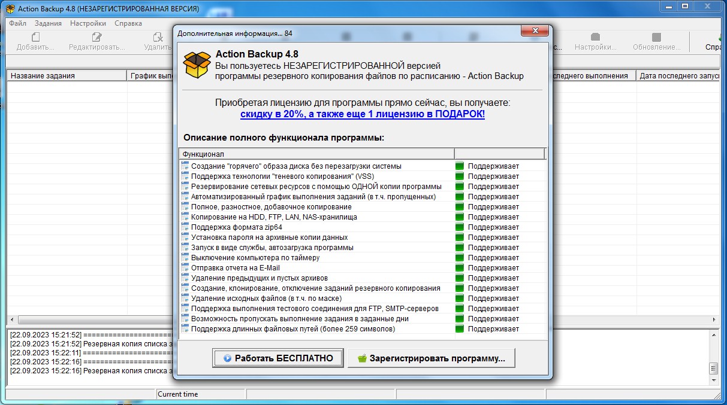Viewport: 727px width, 405px height.
Task: Open the Настройки menu
Action: click(x=88, y=23)
